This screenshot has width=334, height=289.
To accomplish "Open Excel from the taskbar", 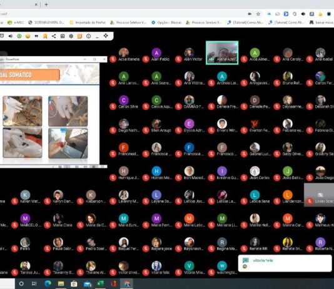I will click(100, 283).
